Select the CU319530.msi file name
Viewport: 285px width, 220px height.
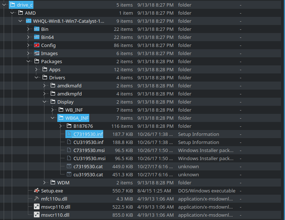tap(89, 158)
